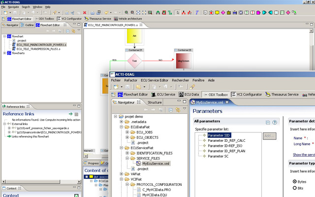This screenshot has width=315, height=197.
Task: Select MyEcuService.xml in the Navigateur tree
Action: (156, 164)
